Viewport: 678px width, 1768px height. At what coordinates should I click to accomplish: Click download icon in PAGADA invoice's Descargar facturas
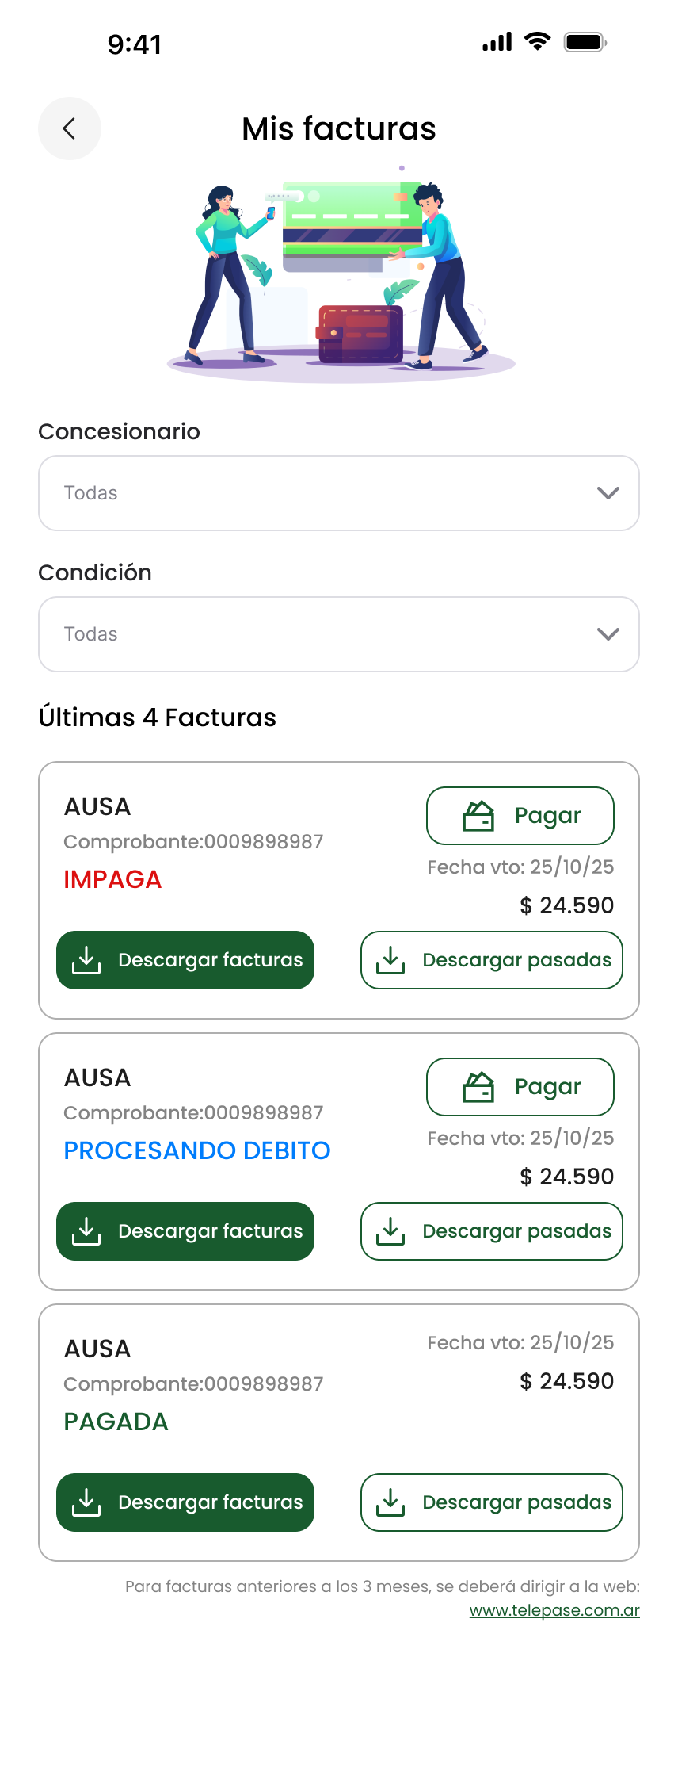(x=86, y=1502)
